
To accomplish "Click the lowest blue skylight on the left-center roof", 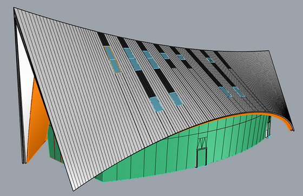I will click(156, 104).
